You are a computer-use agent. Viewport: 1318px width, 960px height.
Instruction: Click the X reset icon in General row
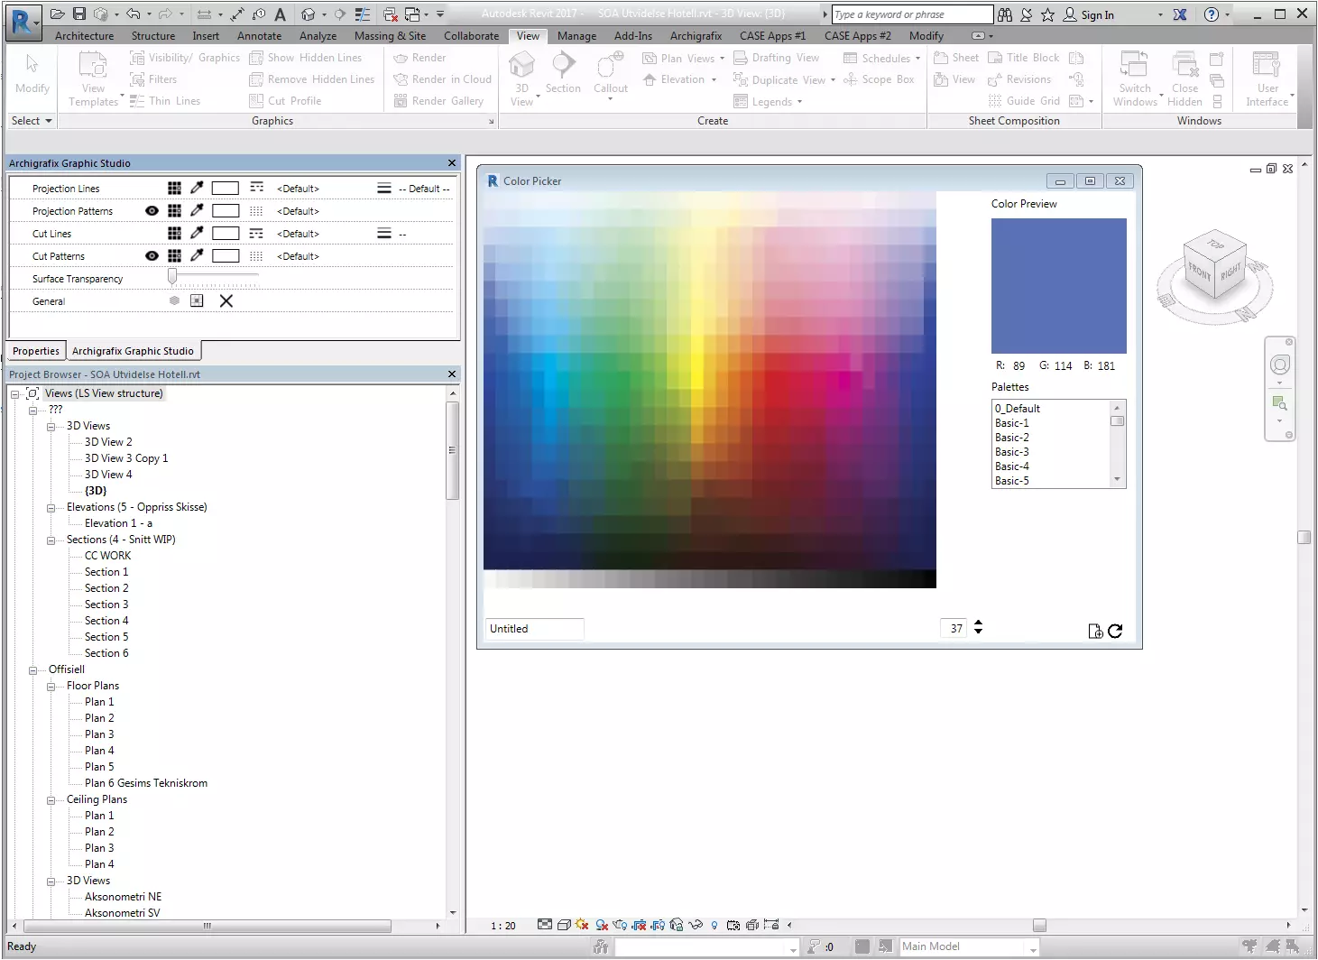click(x=226, y=300)
